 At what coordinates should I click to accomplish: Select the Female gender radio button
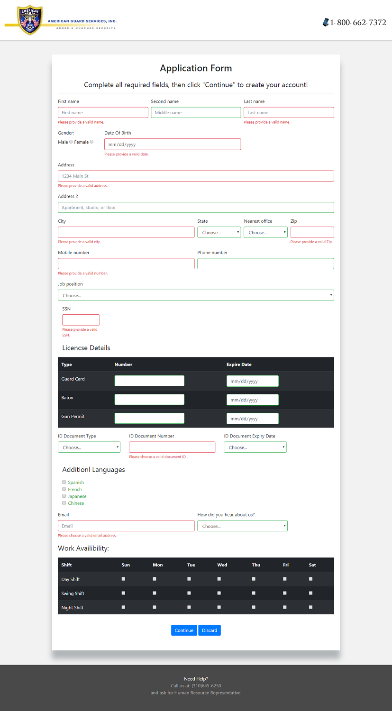click(91, 142)
